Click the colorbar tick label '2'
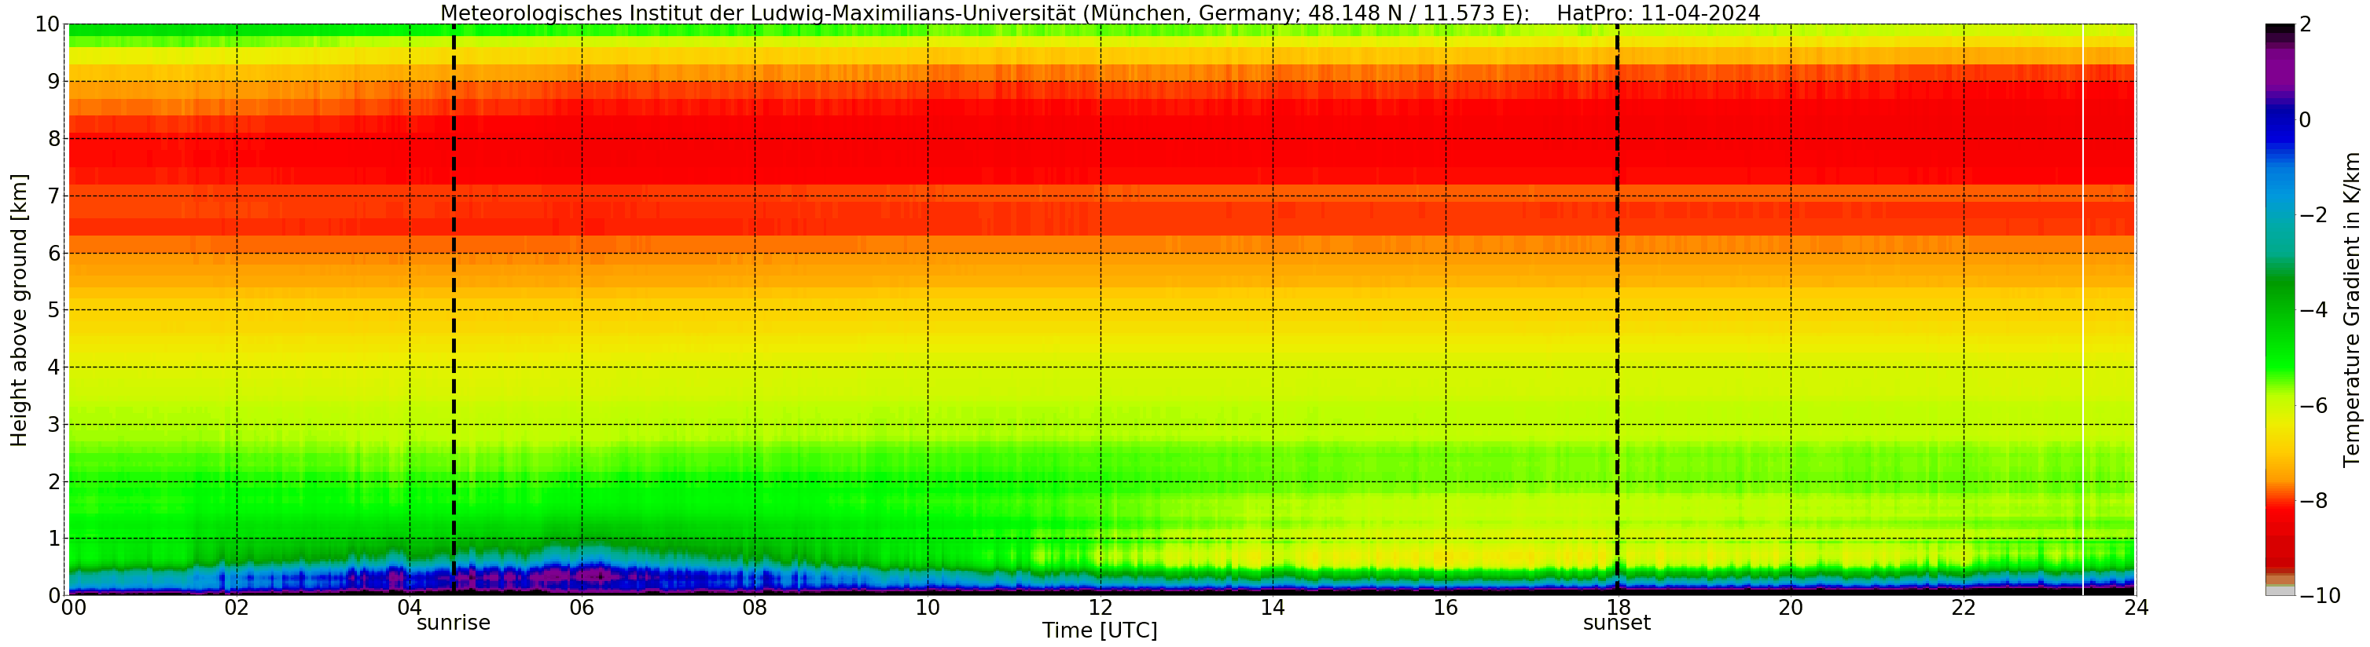2370x647 pixels. point(2305,25)
